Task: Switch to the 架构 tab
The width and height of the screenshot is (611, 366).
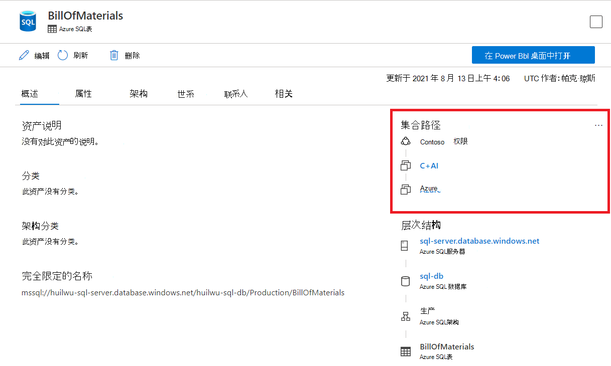Action: (138, 93)
